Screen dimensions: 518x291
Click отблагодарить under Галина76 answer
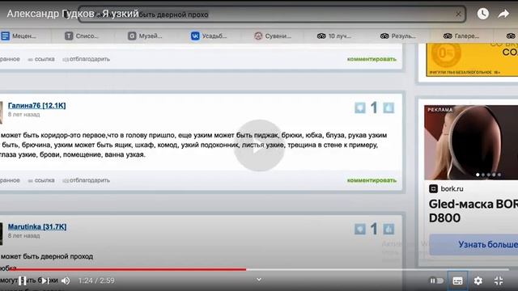[87, 180]
